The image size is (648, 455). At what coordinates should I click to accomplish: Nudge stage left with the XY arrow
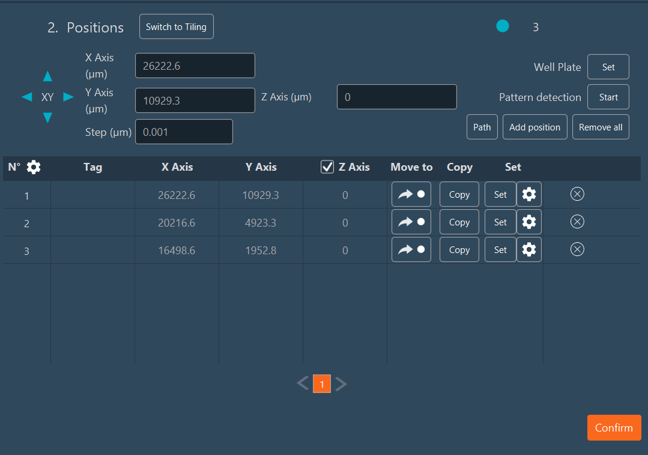click(26, 96)
